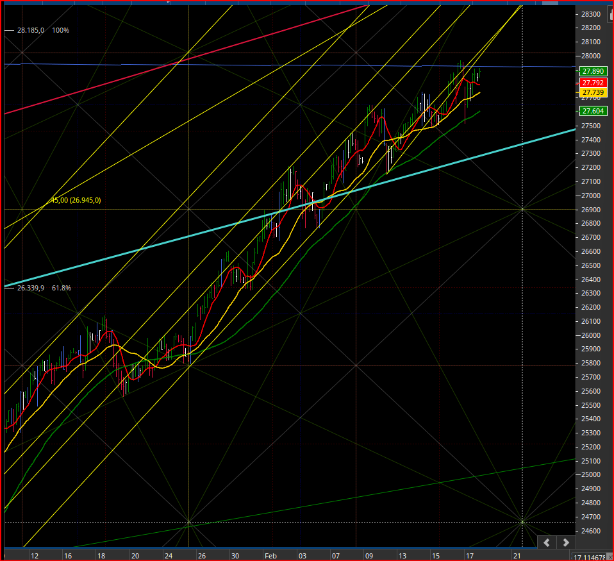Click the scroll-left chevron arrow button
The image size is (614, 561).
(x=547, y=542)
